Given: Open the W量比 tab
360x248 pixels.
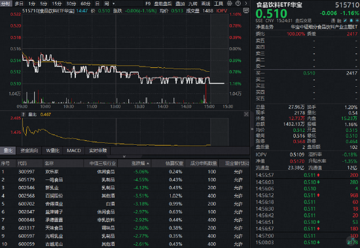Looking at the screenshot, I should [52, 151].
